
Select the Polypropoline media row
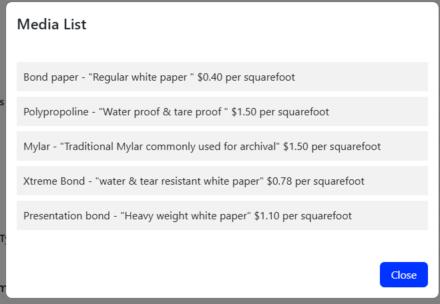click(222, 111)
